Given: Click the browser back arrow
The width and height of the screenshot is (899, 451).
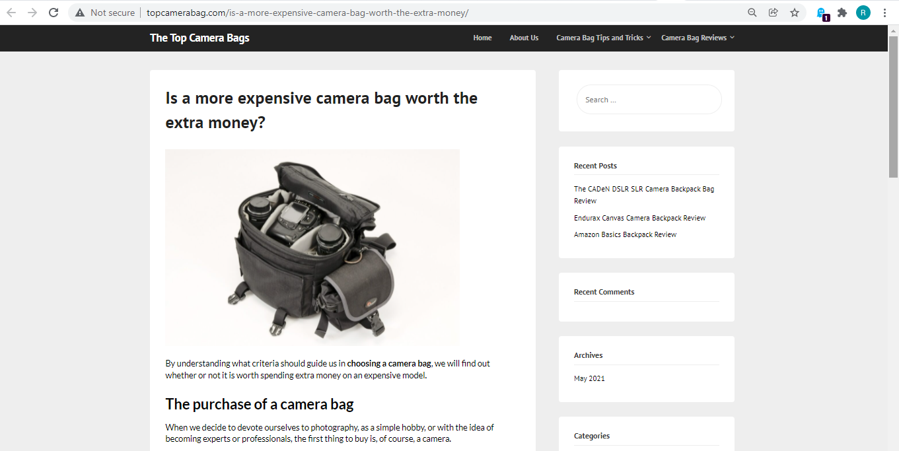Looking at the screenshot, I should coord(11,13).
